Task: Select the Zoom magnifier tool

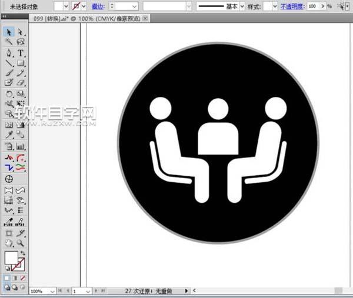Action: coord(20,243)
